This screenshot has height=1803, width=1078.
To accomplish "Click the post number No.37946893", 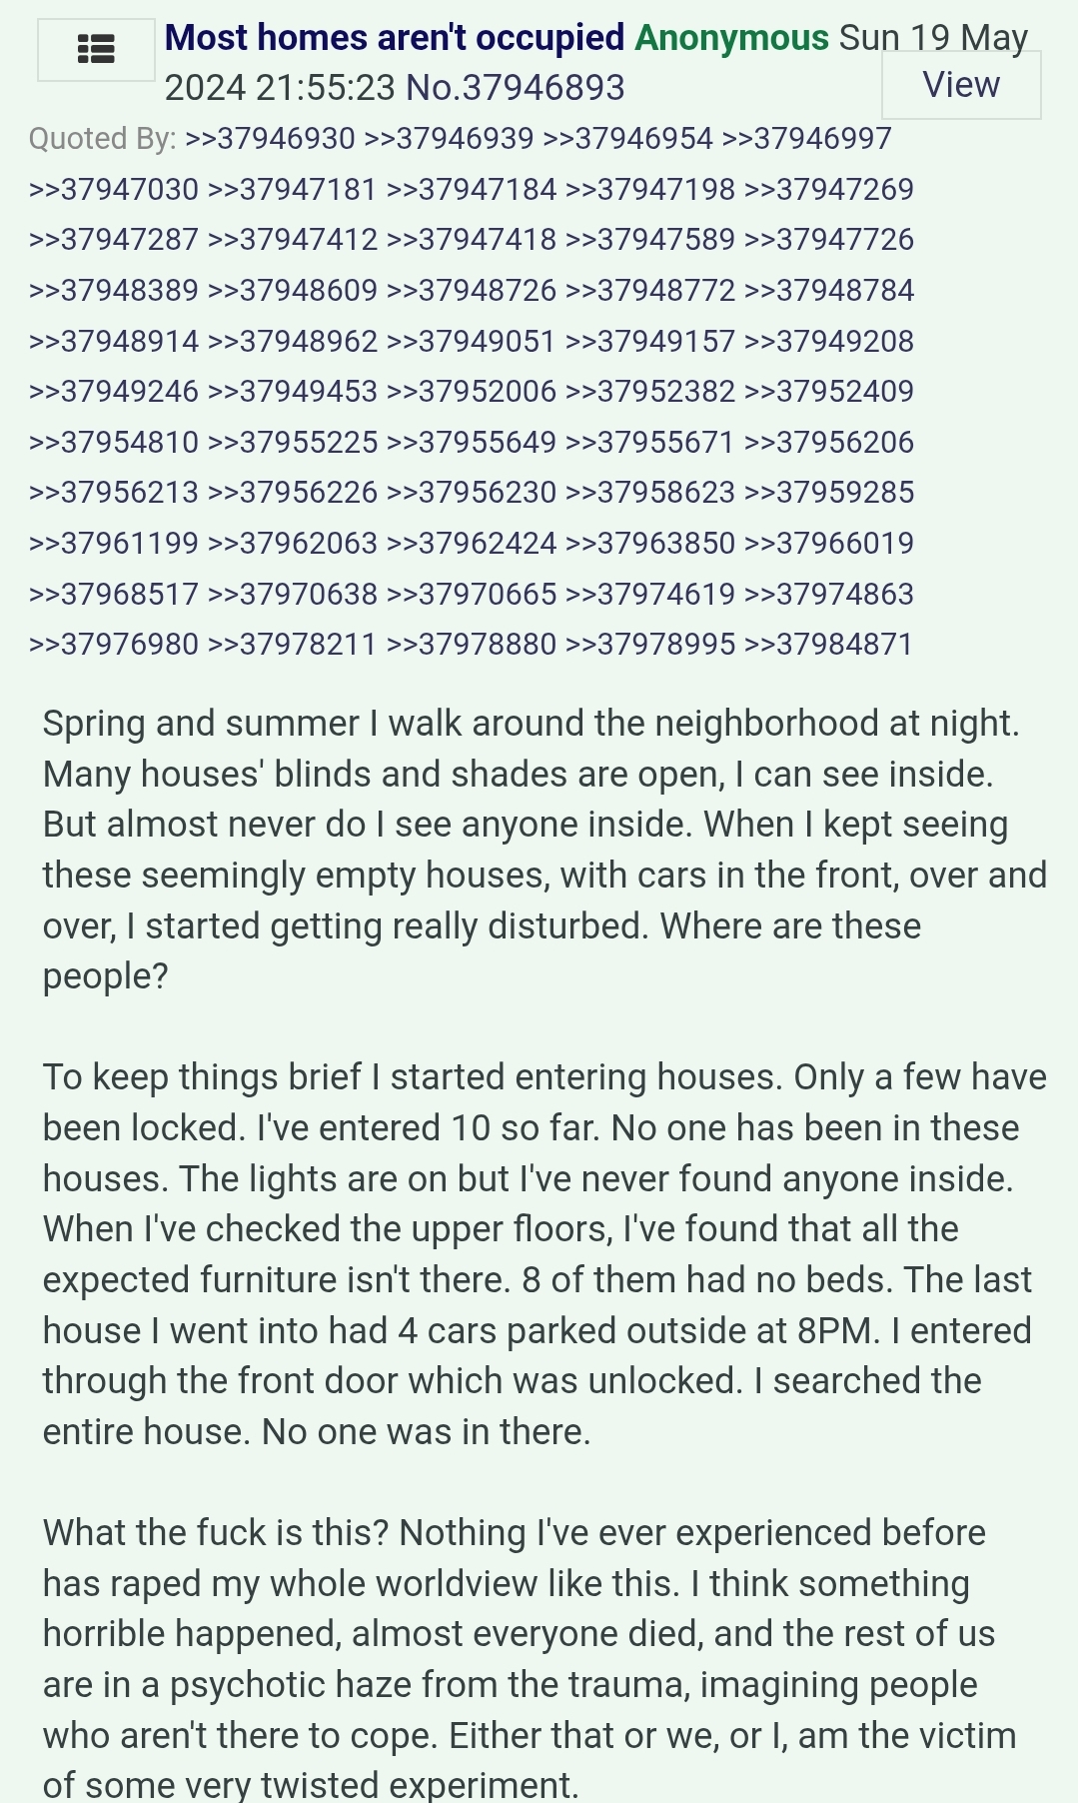I will coord(516,88).
